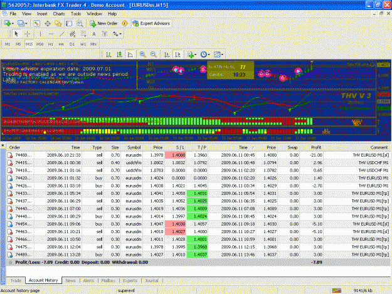Zoom out of the chart
Image resolution: width=392 pixels, height=294 pixels.
(x=154, y=54)
